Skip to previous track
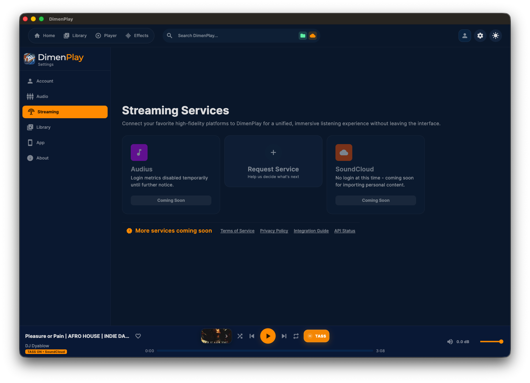Image resolution: width=530 pixels, height=383 pixels. point(252,336)
